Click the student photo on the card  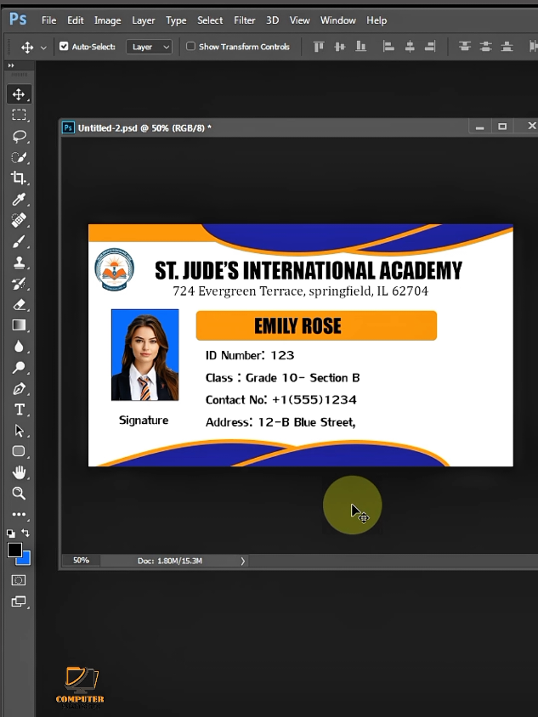(145, 355)
